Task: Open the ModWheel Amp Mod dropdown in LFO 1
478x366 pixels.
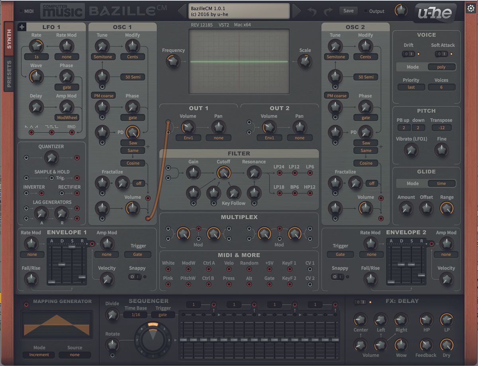Action: tap(67, 117)
